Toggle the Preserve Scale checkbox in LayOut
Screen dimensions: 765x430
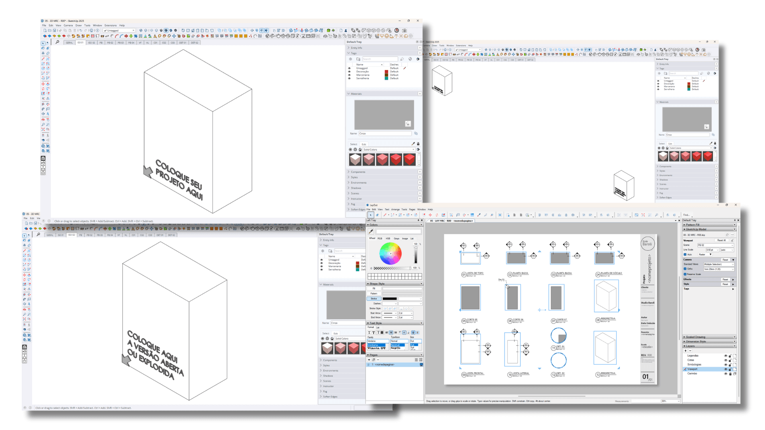click(x=685, y=274)
